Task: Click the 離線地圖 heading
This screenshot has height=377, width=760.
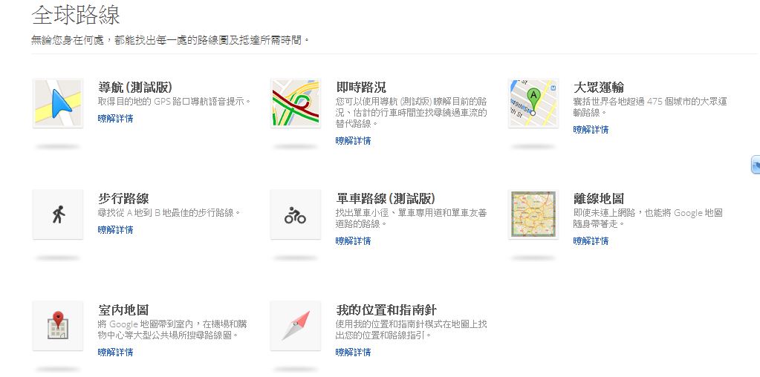Action: tap(599, 198)
